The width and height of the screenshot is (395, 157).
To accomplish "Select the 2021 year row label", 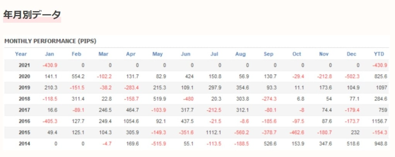I will 25,65.
